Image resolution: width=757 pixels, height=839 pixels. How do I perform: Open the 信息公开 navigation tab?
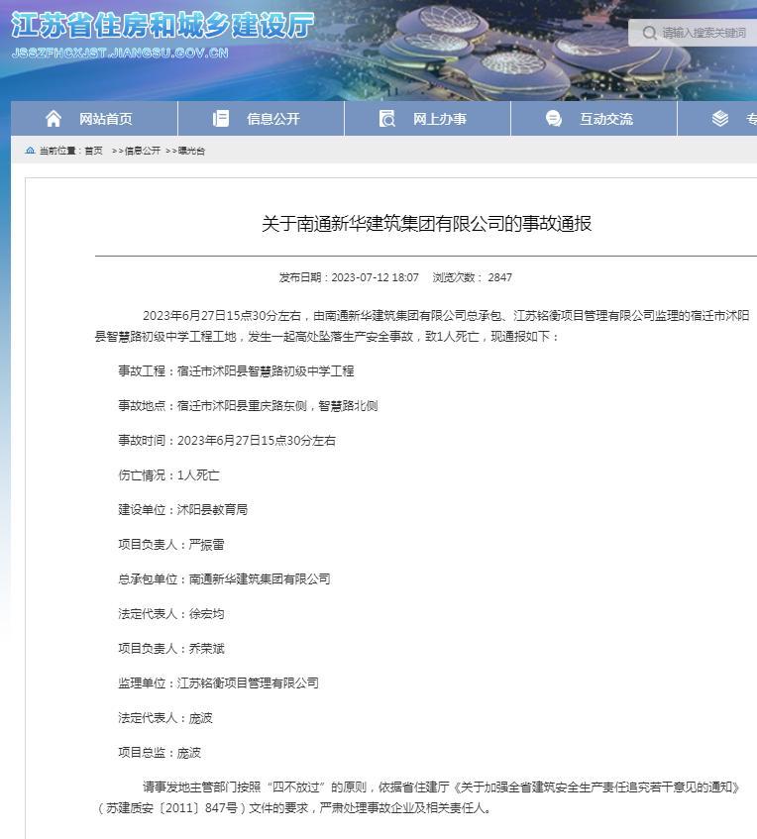pos(262,118)
